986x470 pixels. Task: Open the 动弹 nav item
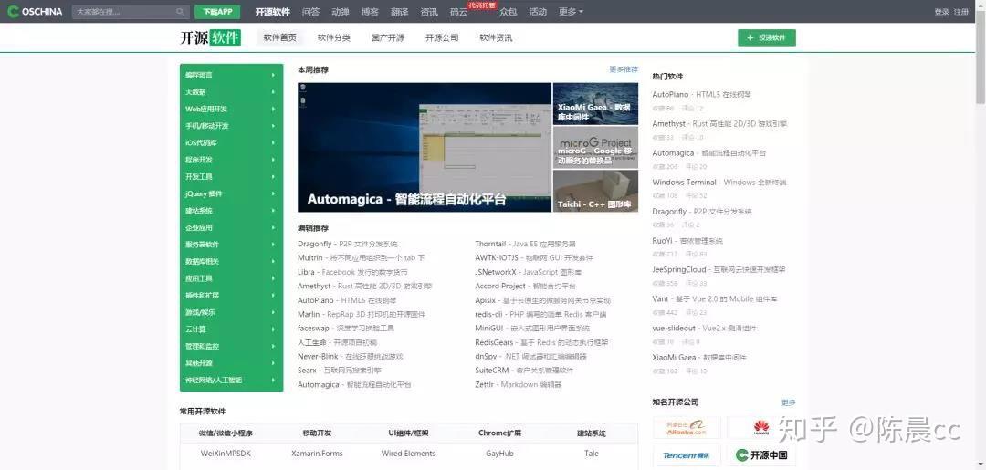pos(341,11)
